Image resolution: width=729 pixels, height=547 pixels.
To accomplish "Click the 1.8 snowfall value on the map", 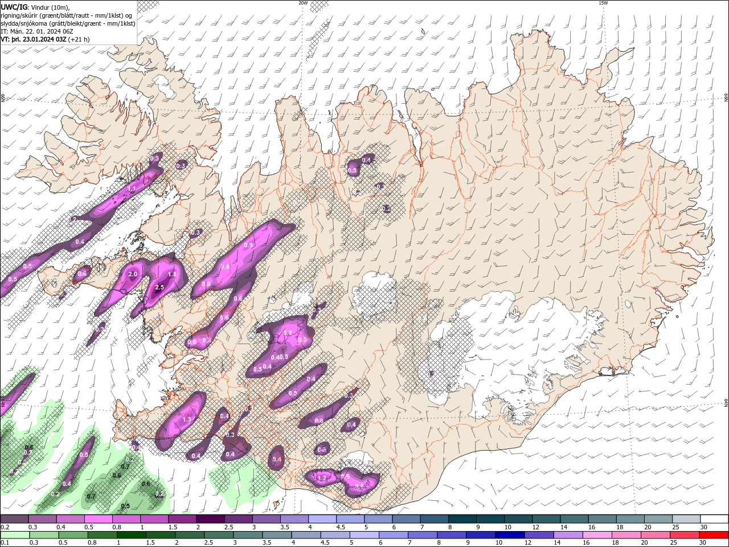I will (173, 274).
